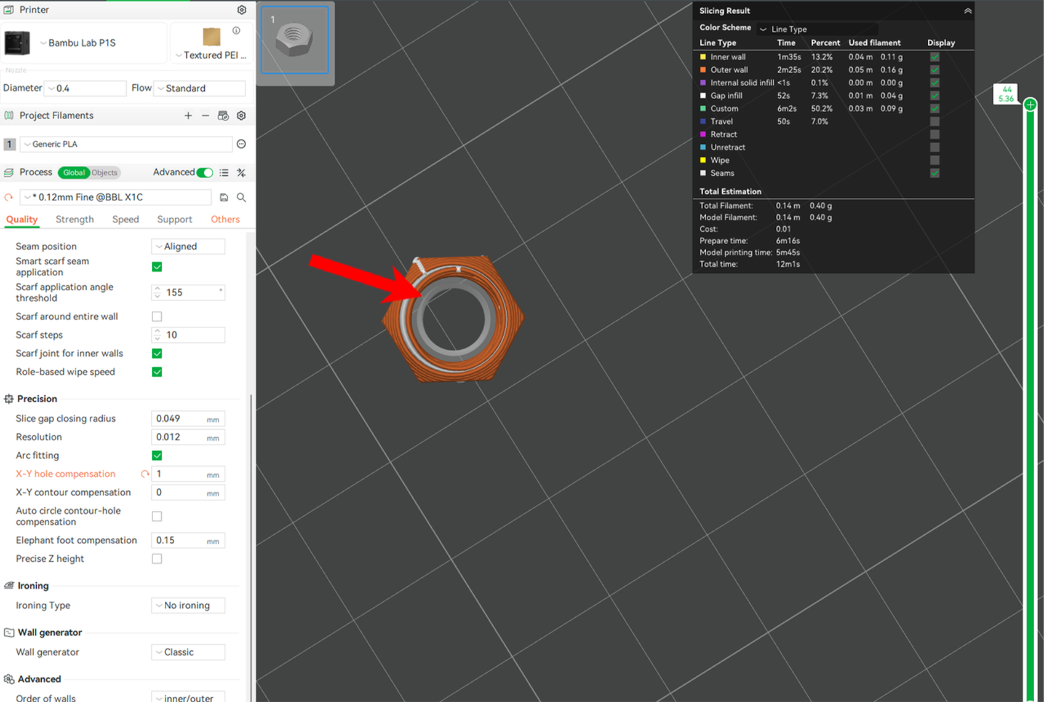The height and width of the screenshot is (702, 1044).
Task: Click the Bambu Lab P1S printer image
Action: click(17, 42)
